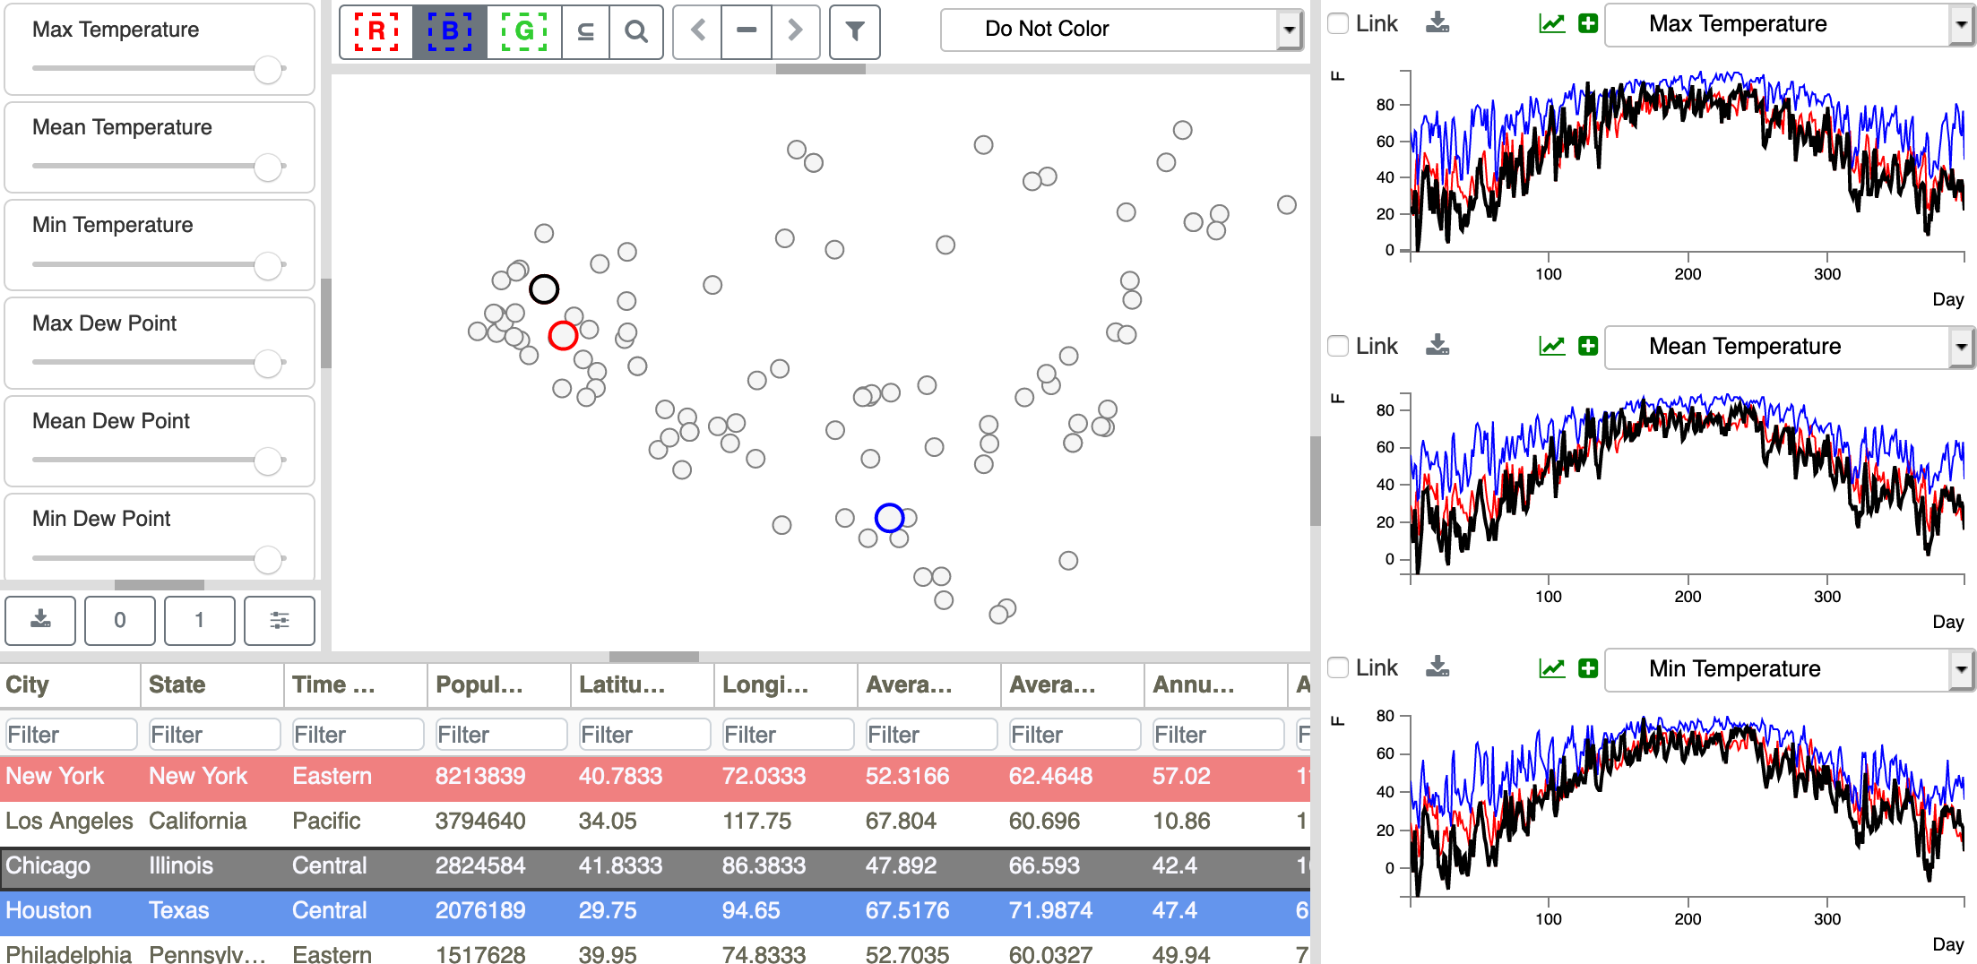This screenshot has width=1977, height=964.
Task: Click line chart icon for Mean Temperature
Action: pyautogui.click(x=1552, y=346)
